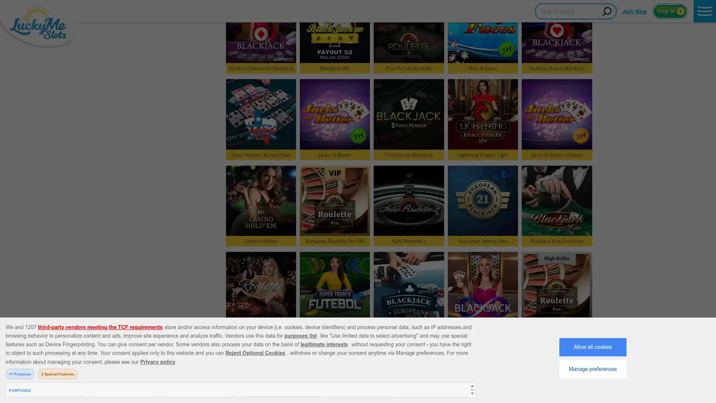716x403 pixels.
Task: Click the Allow all cookies button
Action: [593, 347]
